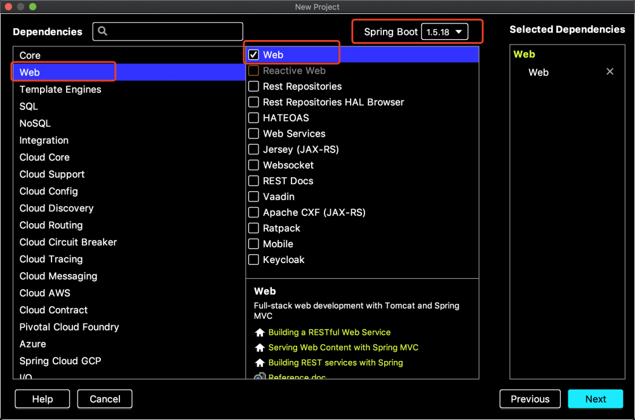Select Cloud Config category
635x420 pixels.
[129, 191]
